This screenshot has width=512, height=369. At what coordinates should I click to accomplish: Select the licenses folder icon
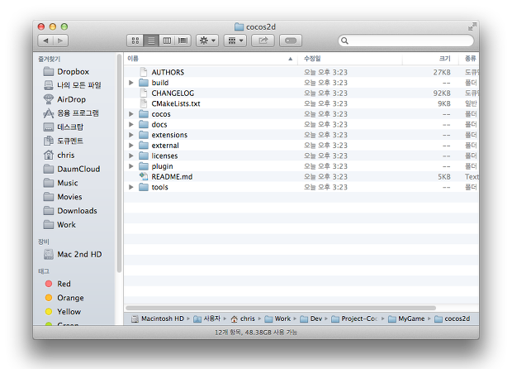[144, 156]
